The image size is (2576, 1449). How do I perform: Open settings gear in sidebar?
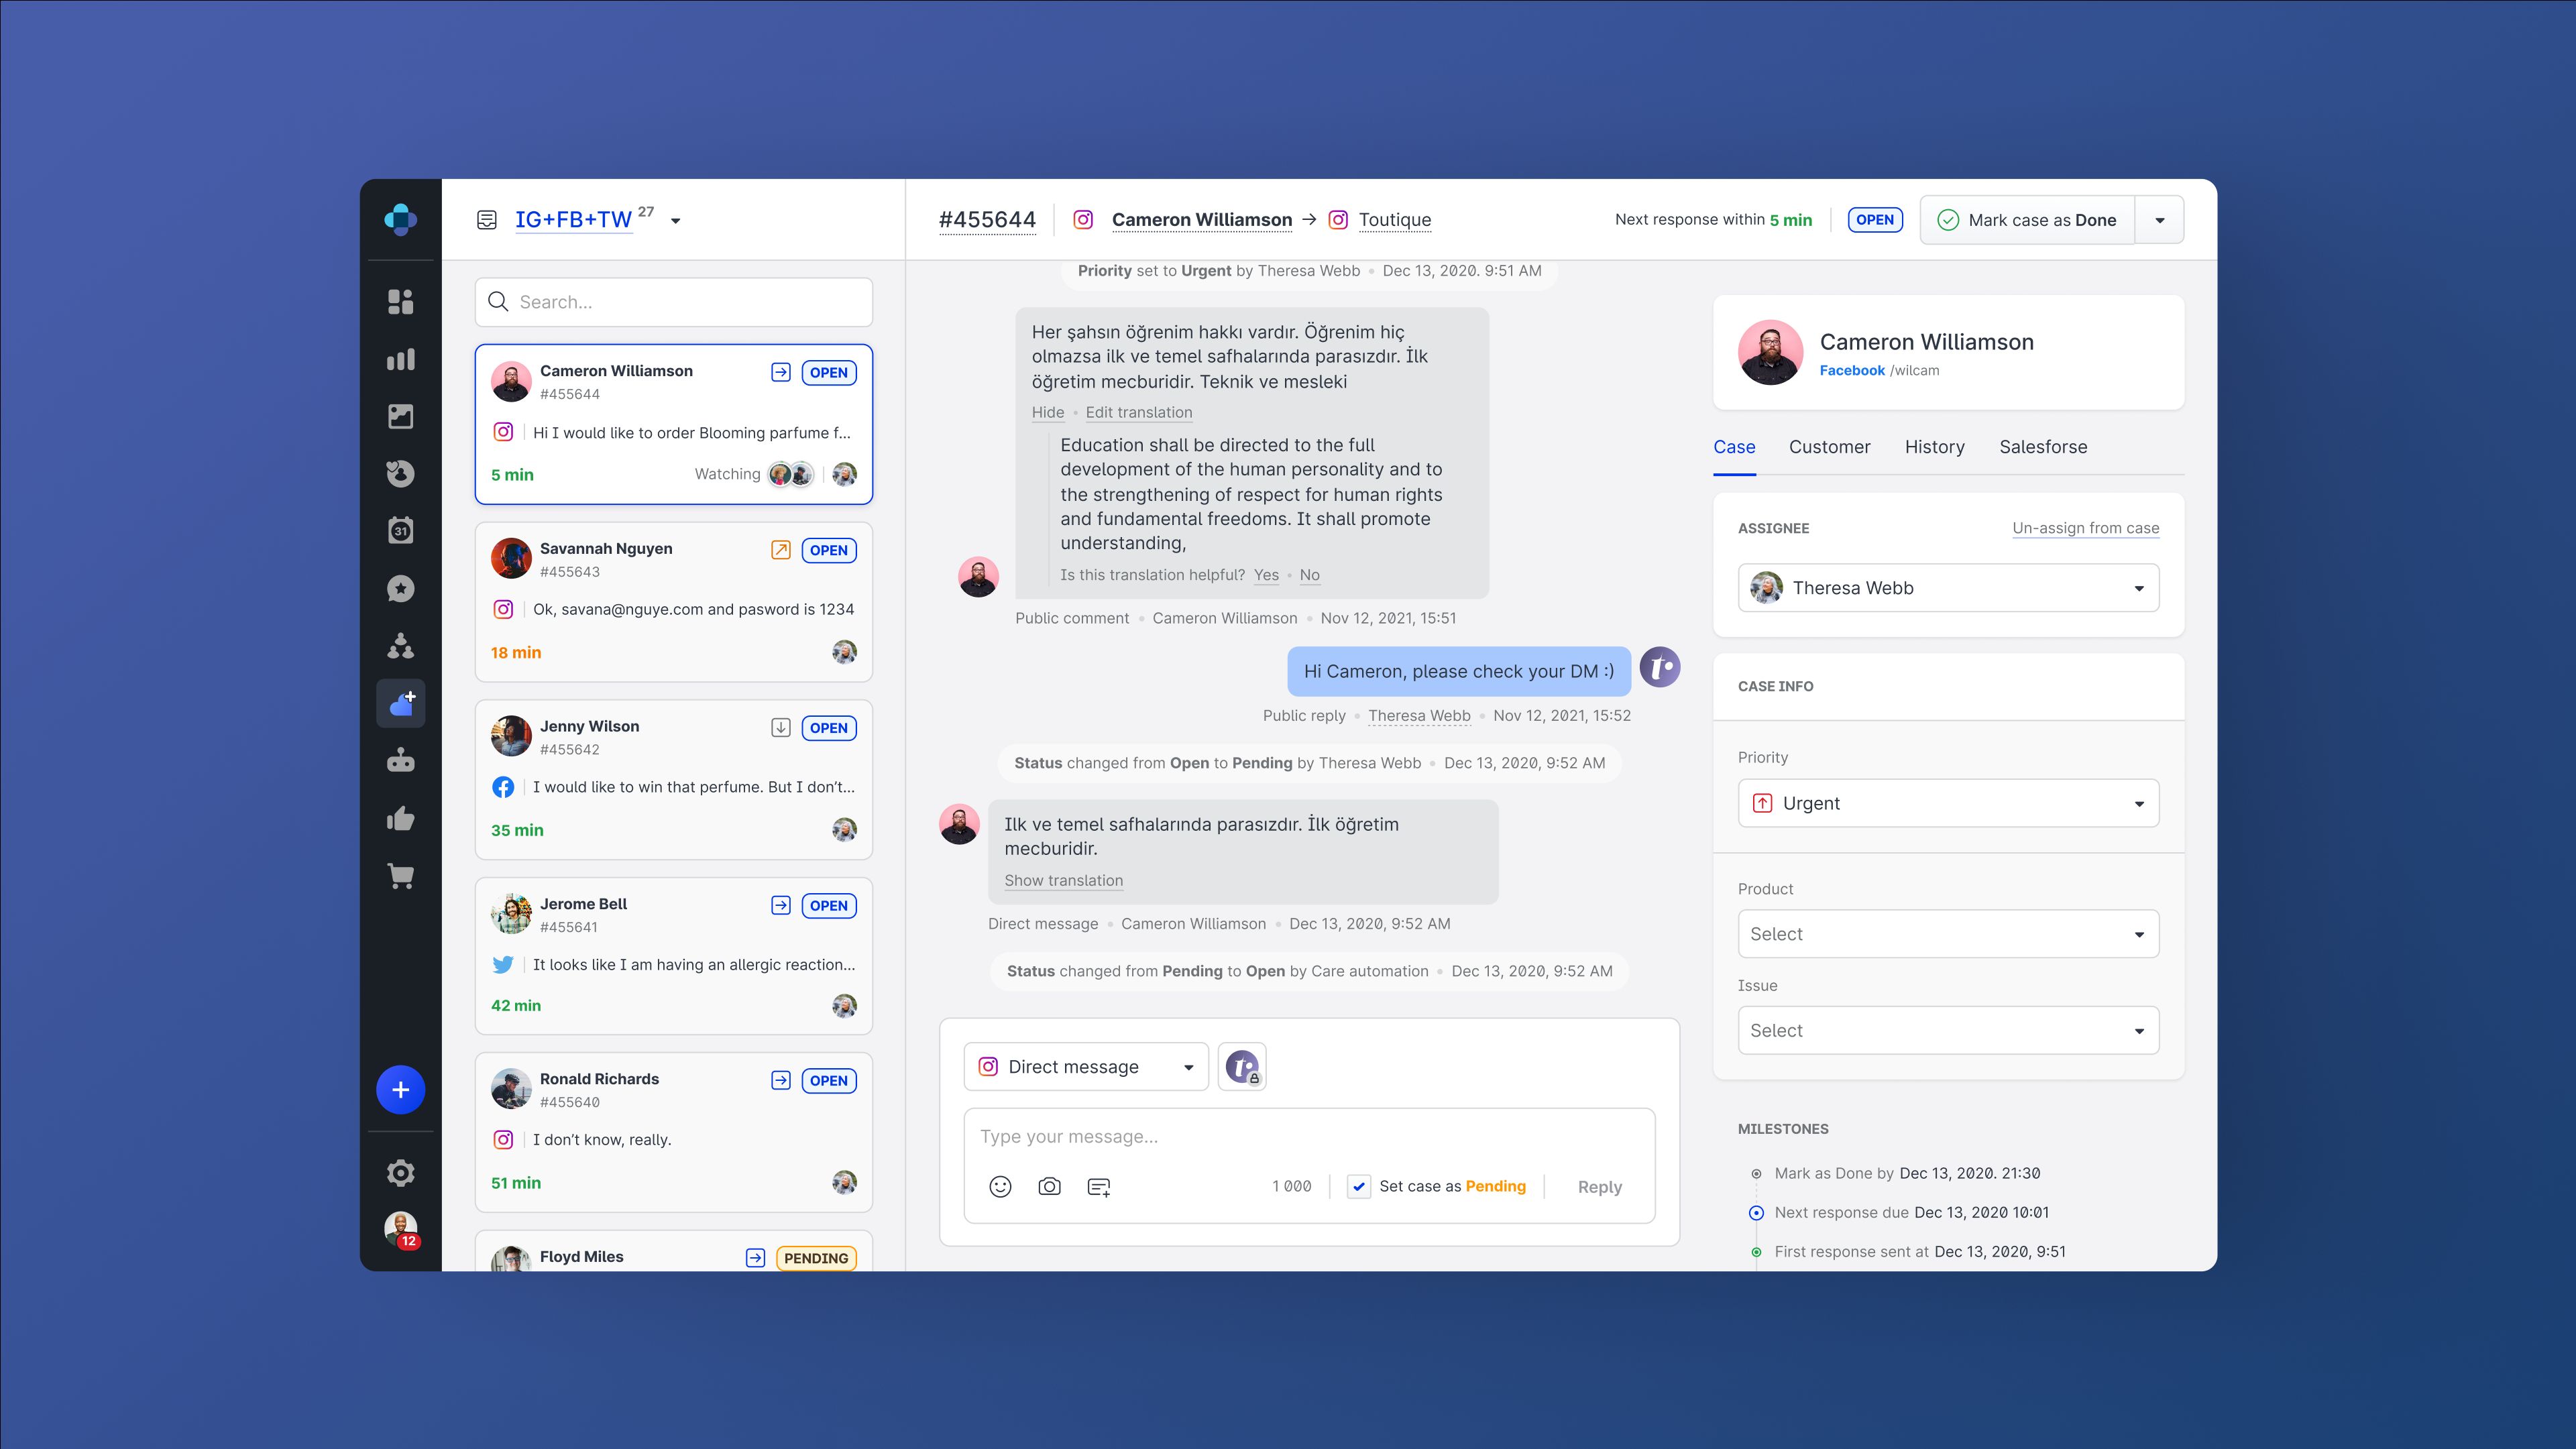[x=400, y=1173]
